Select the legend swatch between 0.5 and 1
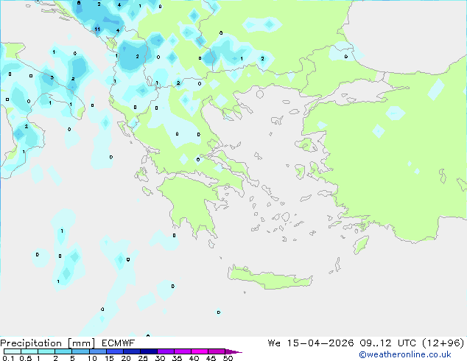This screenshot has height=361, width=467. coord(29,351)
